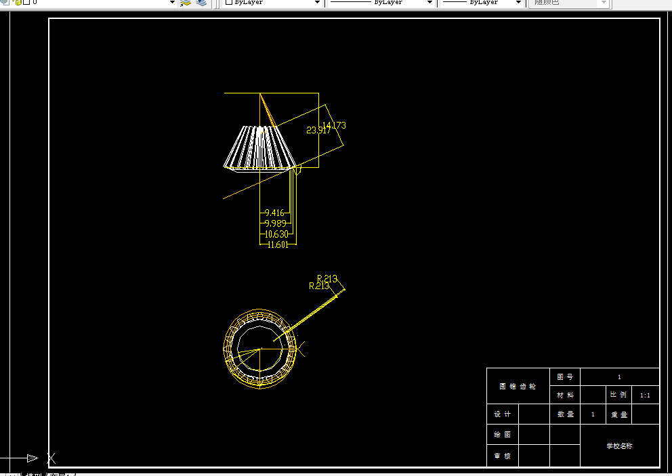The image size is (672, 476).
Task: Select the 9.989 dimension text
Action: pyautogui.click(x=275, y=223)
